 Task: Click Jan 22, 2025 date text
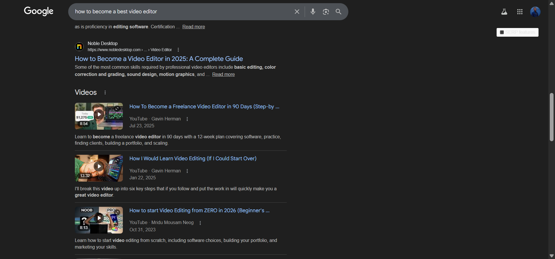coord(143,178)
